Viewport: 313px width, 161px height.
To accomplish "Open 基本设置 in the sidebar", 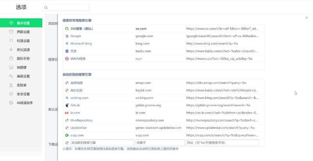I will (x=21, y=23).
